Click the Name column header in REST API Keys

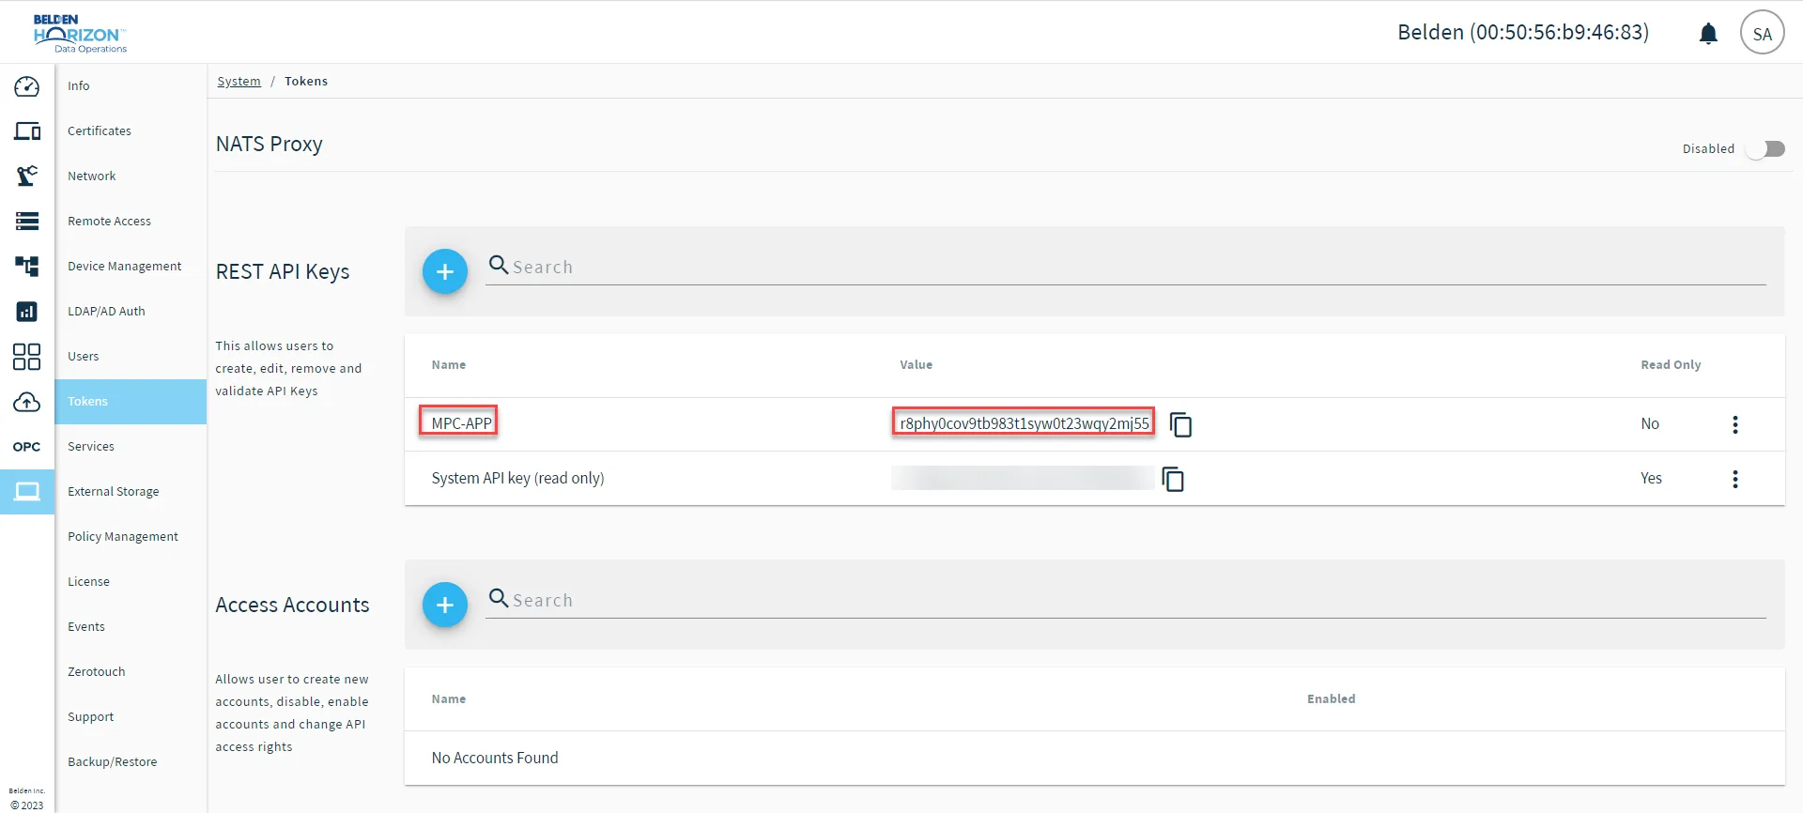tap(449, 365)
